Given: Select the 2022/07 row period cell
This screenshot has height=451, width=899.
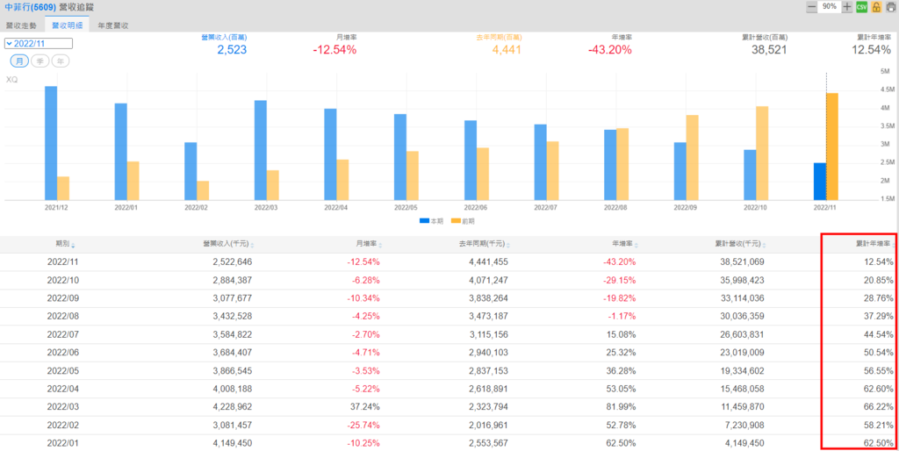Looking at the screenshot, I should 62,334.
